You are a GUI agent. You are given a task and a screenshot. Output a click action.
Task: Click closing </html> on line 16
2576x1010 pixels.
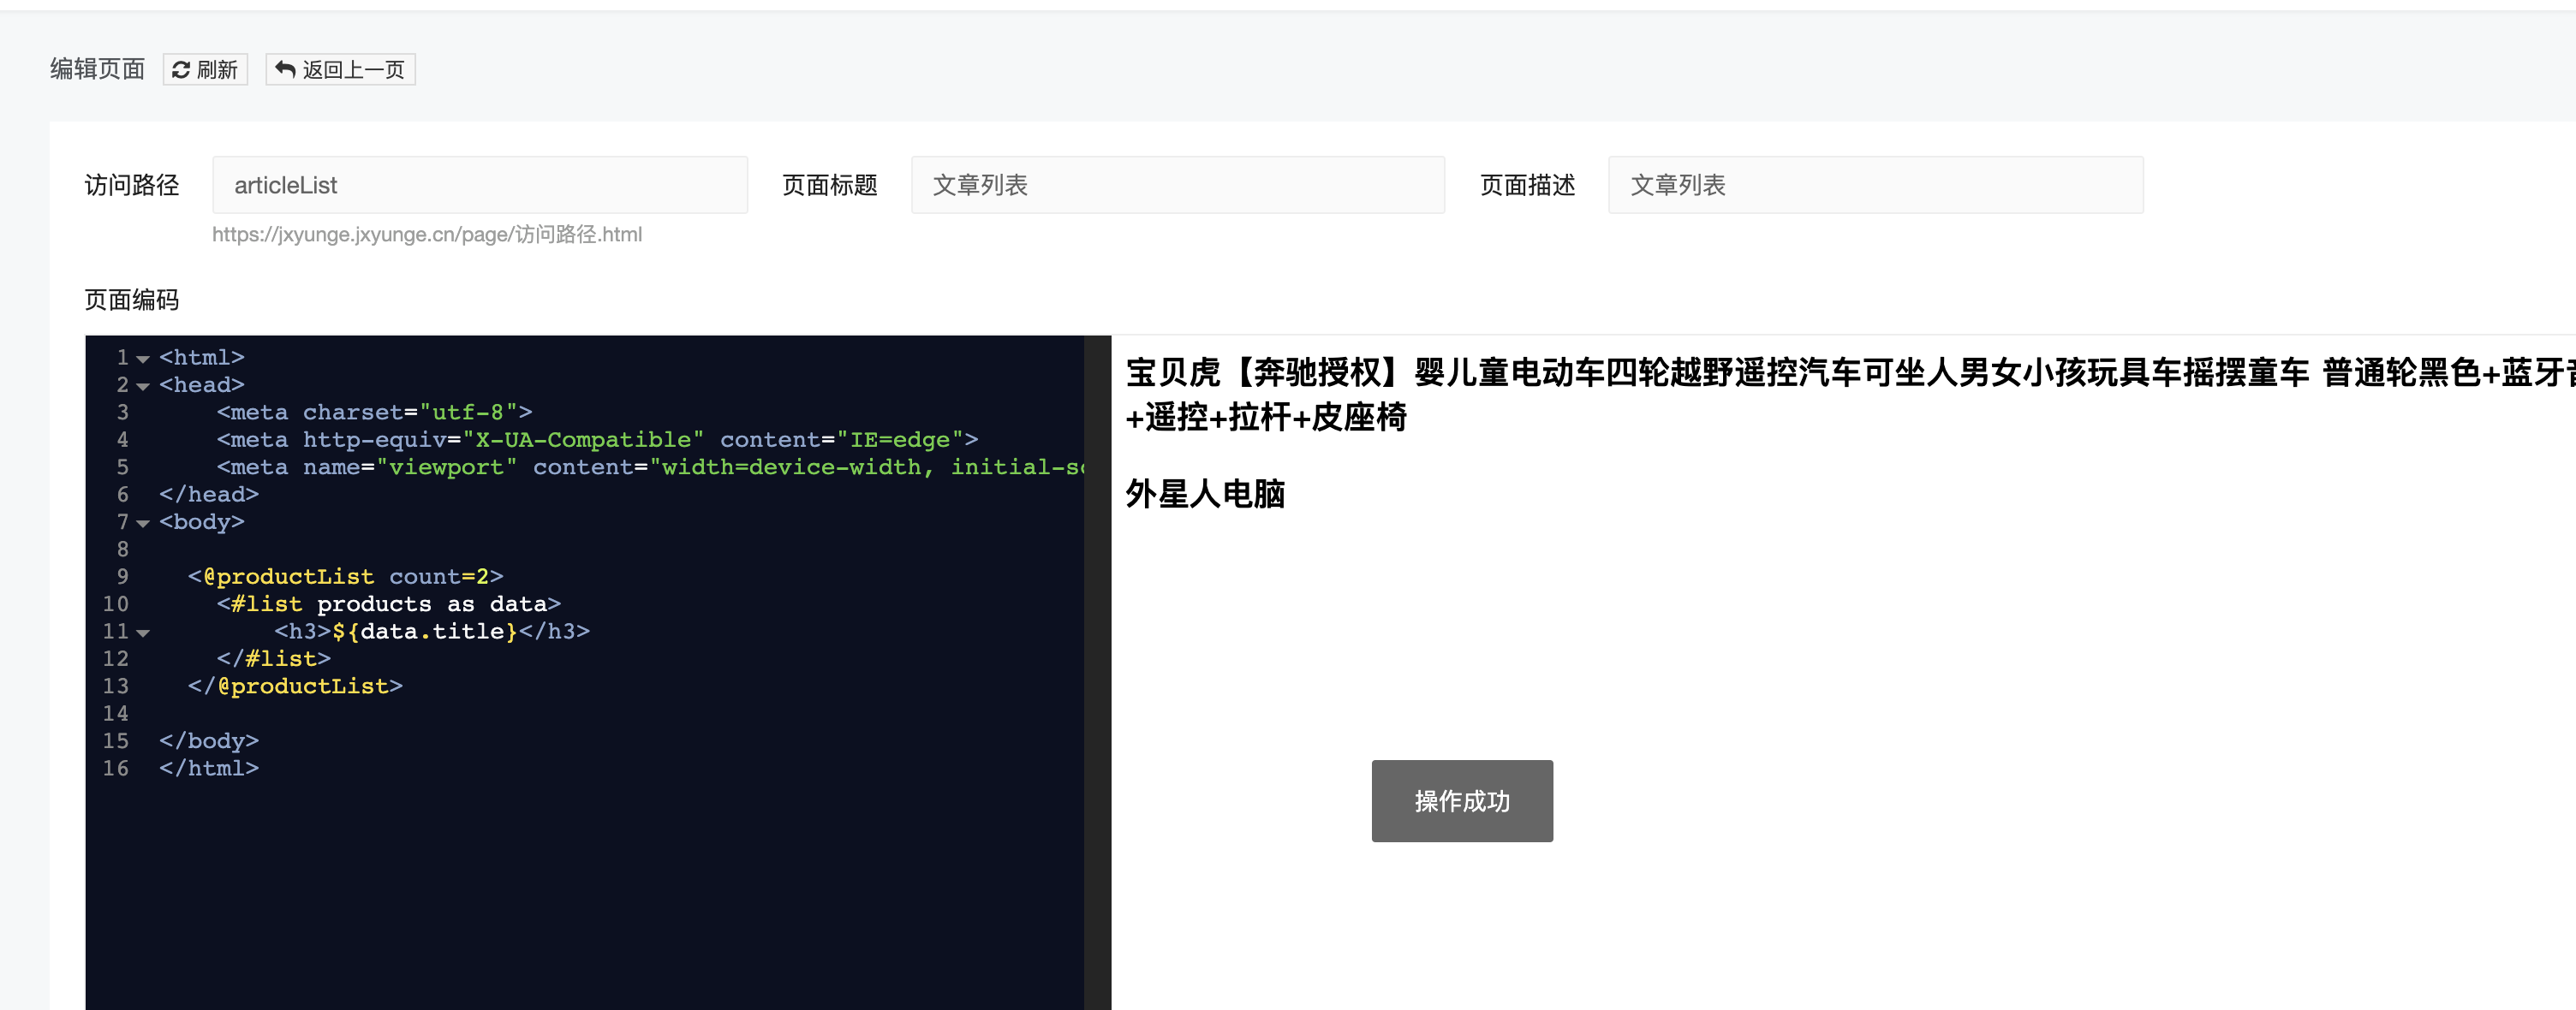point(209,769)
